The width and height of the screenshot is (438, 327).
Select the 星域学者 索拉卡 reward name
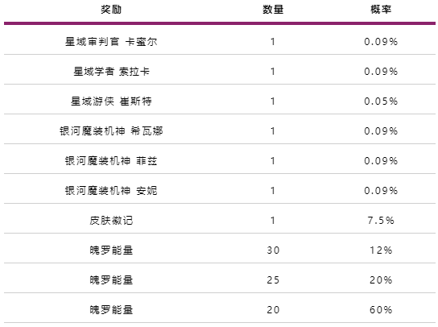coord(111,72)
